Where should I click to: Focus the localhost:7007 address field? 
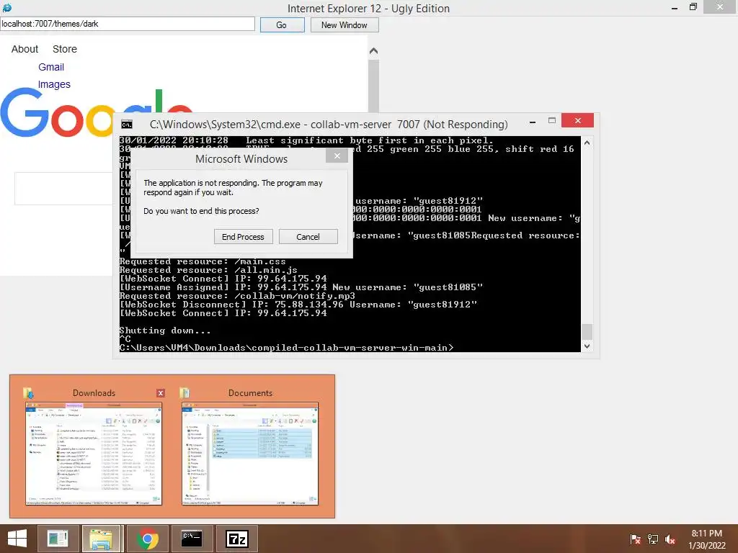click(x=127, y=24)
